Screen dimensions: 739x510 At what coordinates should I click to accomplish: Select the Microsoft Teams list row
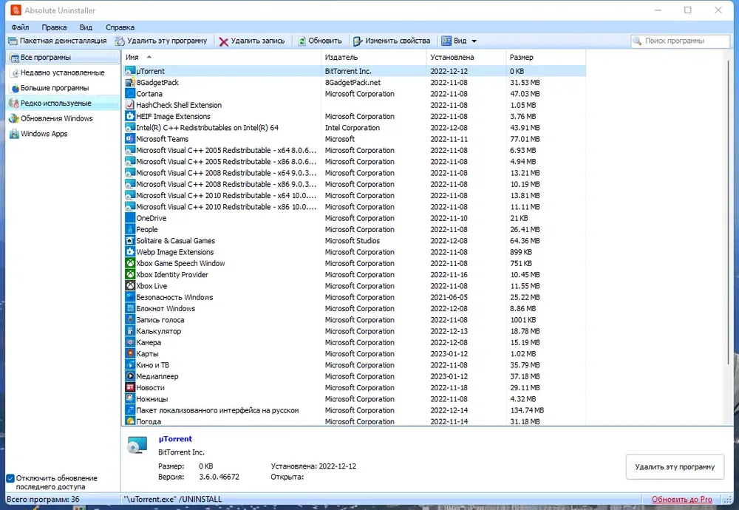pos(355,139)
